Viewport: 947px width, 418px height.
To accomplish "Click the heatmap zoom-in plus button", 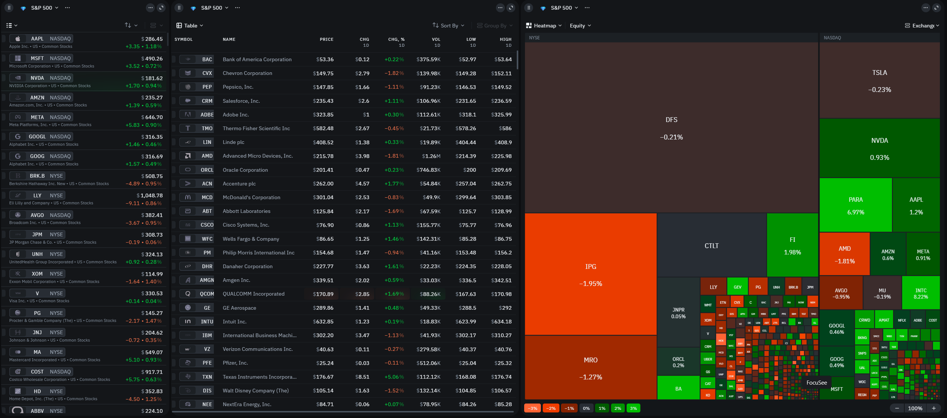I will 933,408.
